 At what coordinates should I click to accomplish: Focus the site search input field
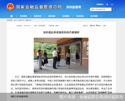[100, 9]
